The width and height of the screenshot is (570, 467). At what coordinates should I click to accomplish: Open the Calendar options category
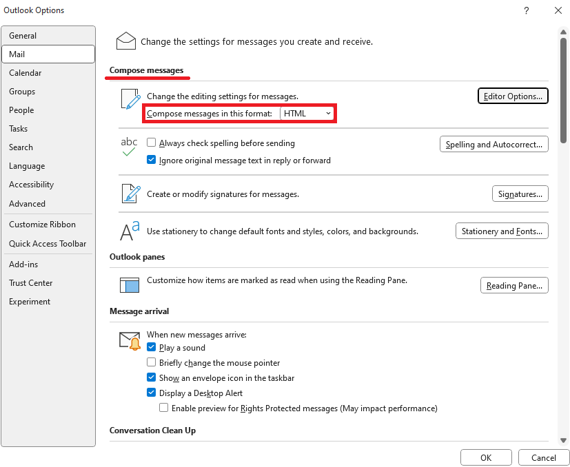click(48, 73)
